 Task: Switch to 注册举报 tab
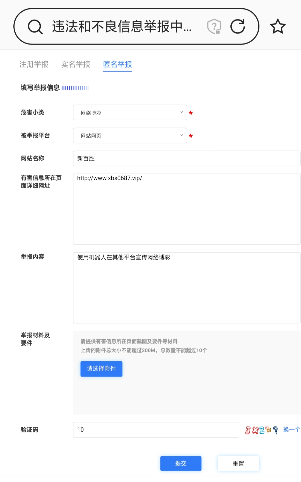34,64
